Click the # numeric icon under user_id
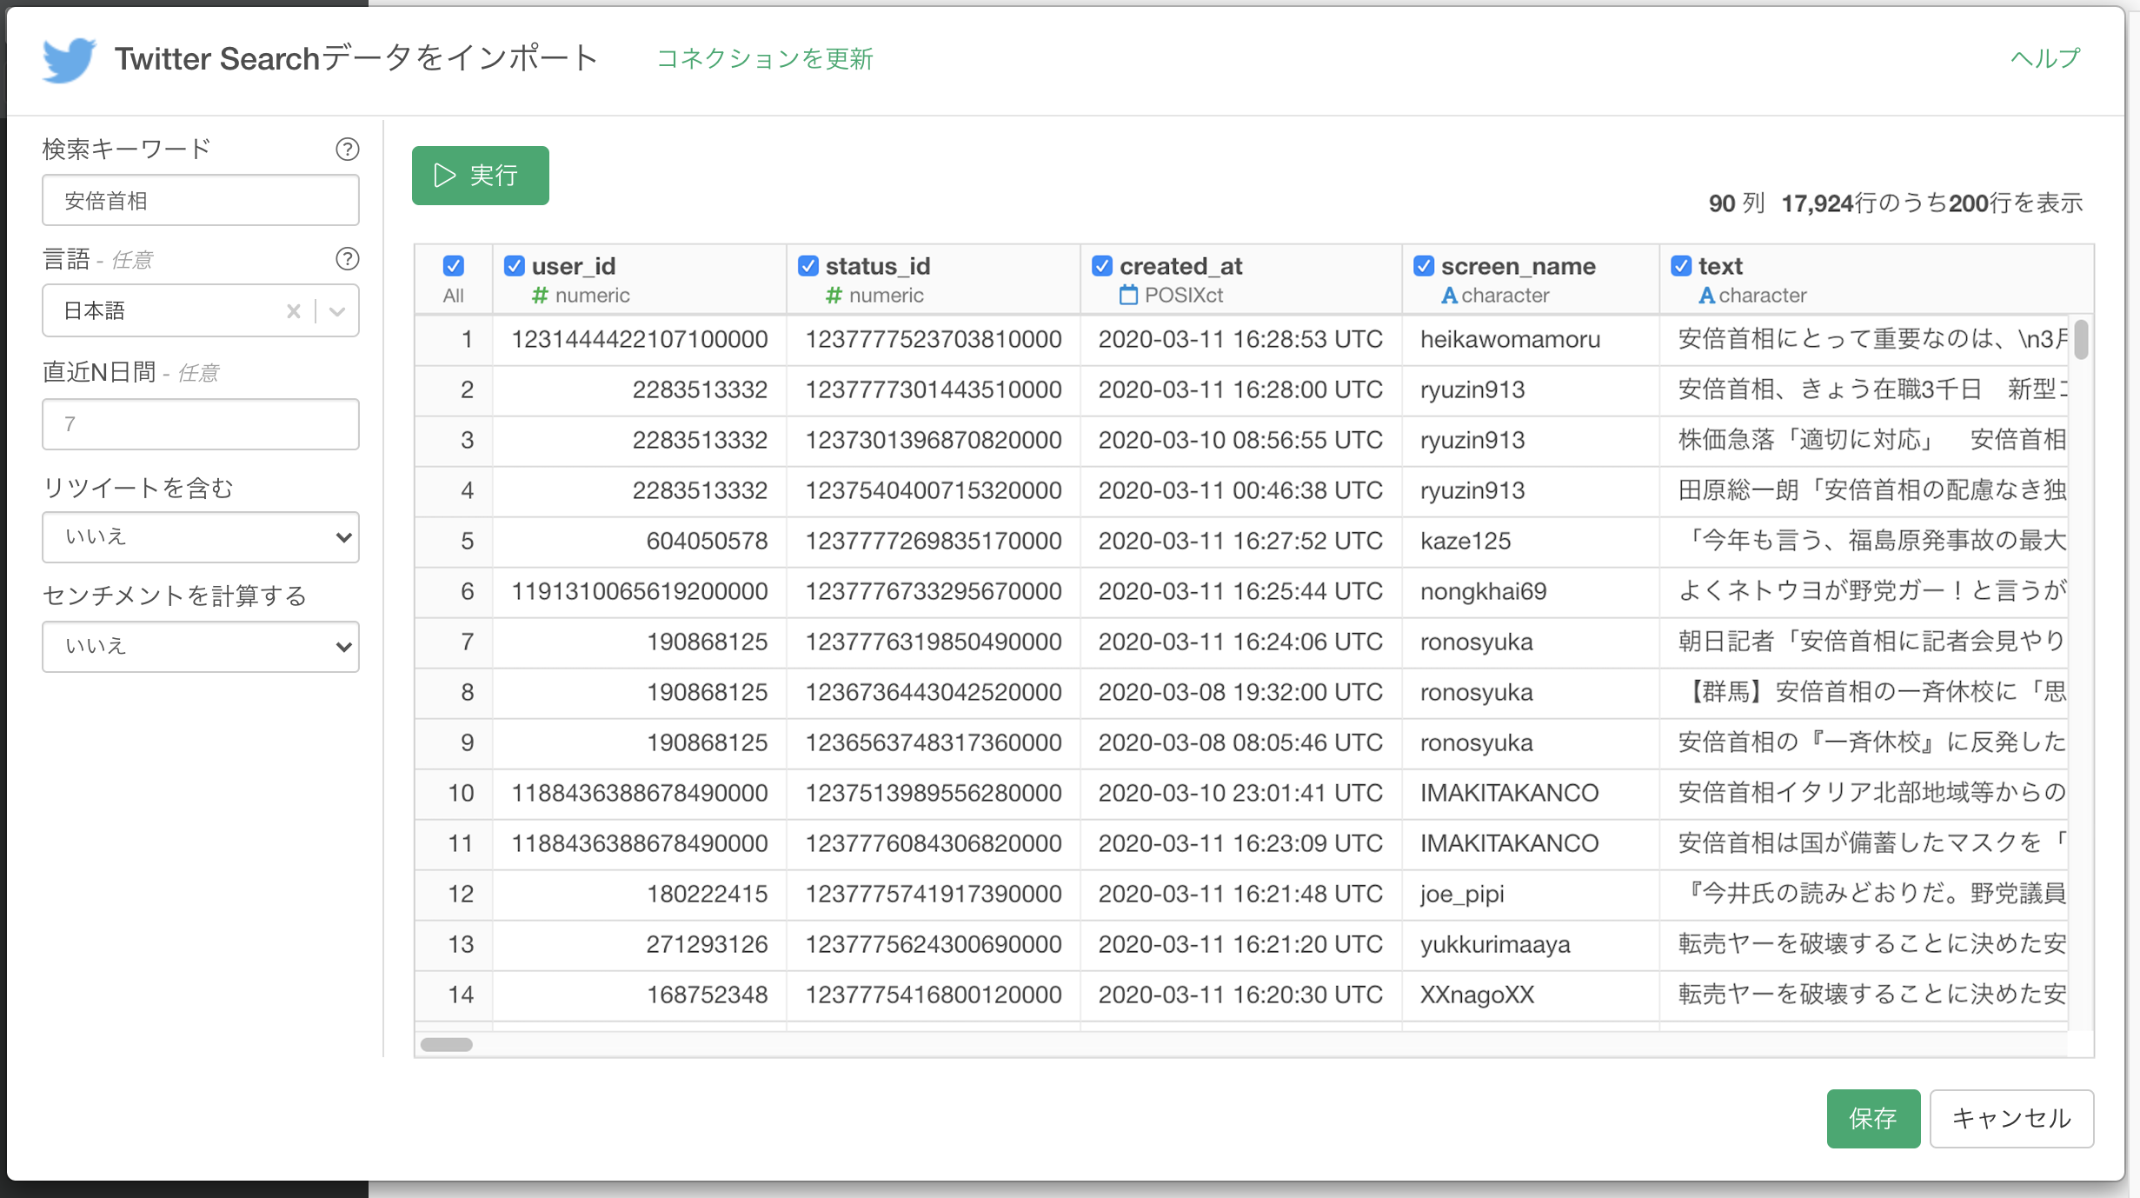The image size is (2140, 1198). pyautogui.click(x=540, y=296)
